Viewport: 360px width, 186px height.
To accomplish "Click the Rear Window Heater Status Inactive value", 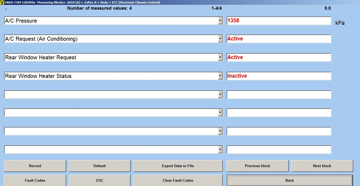I will 279,76.
